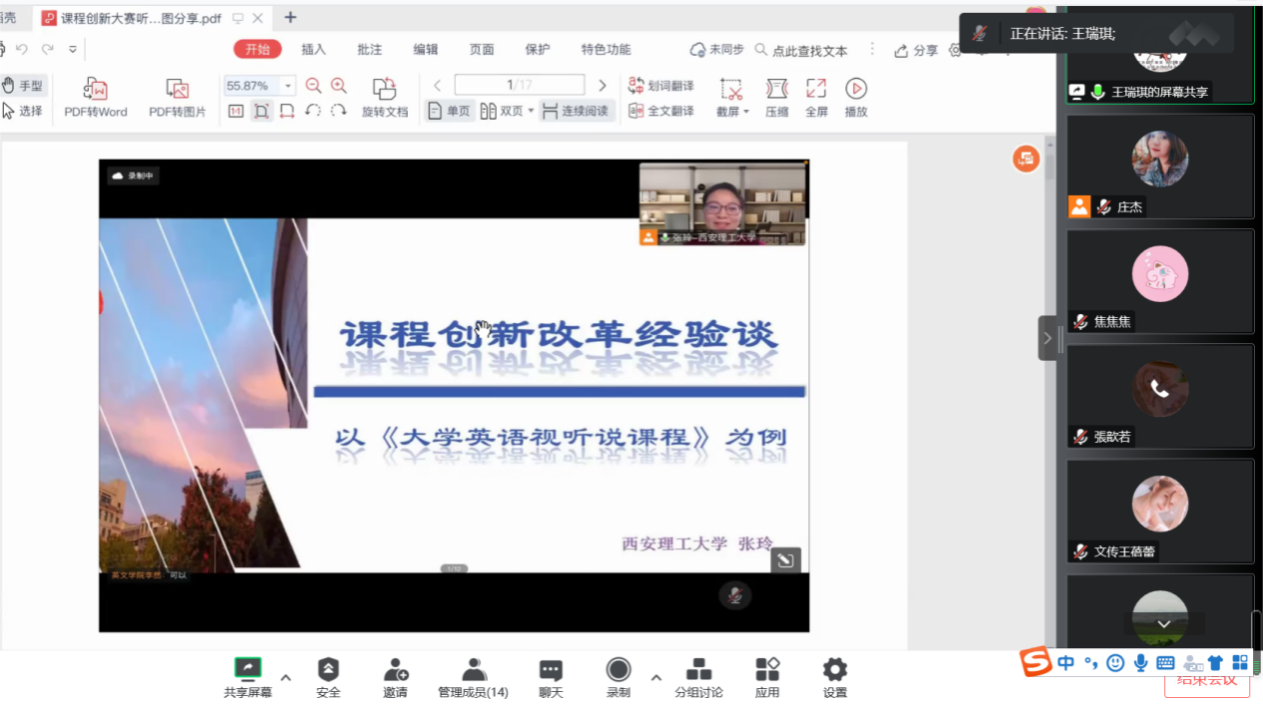Open the 编辑 ribbon tab
Image resolution: width=1263 pixels, height=704 pixels.
pyautogui.click(x=426, y=50)
